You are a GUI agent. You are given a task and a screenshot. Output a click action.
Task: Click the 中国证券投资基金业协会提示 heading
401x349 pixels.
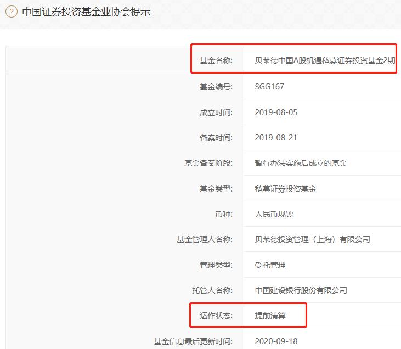click(86, 12)
